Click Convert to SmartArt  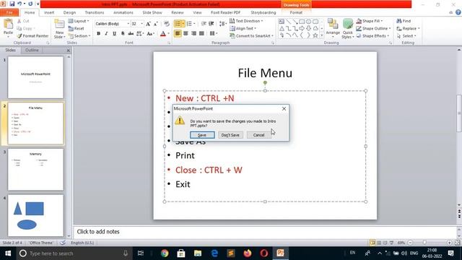point(252,35)
